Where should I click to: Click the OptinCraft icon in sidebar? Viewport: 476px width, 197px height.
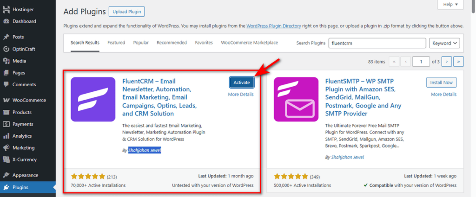pos(6,49)
